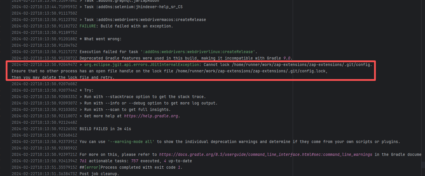Click the 'Post job cleanup.' line
Image resolution: width=425 pixels, height=176 pixels.
(x=99, y=174)
